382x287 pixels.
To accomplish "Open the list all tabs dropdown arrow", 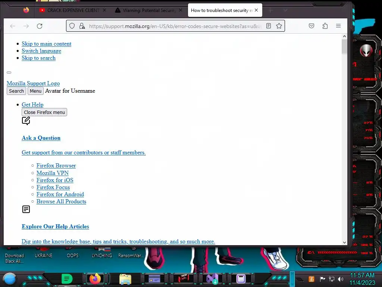I will [x=285, y=10].
